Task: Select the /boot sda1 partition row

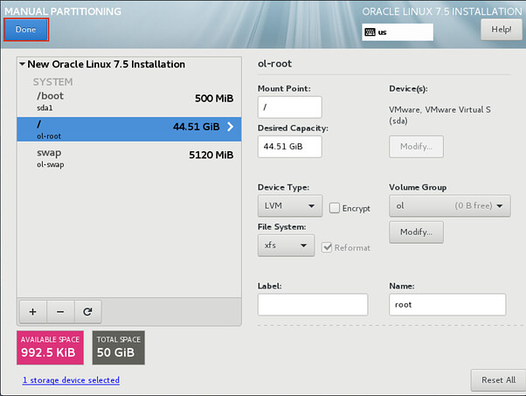Action: (x=129, y=101)
